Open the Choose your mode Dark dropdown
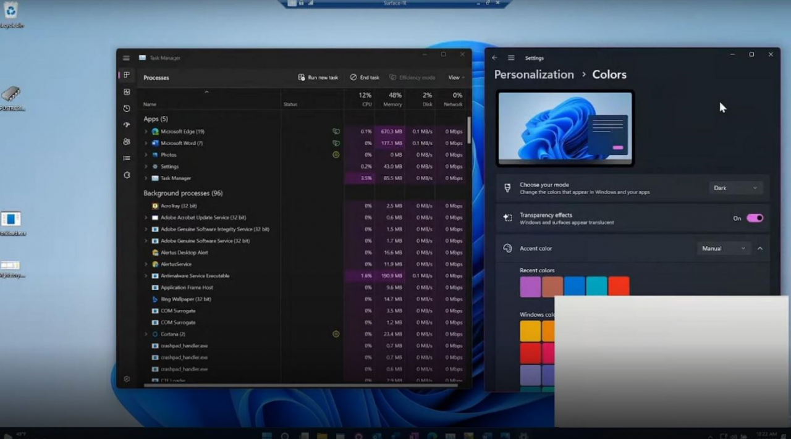 pos(735,188)
